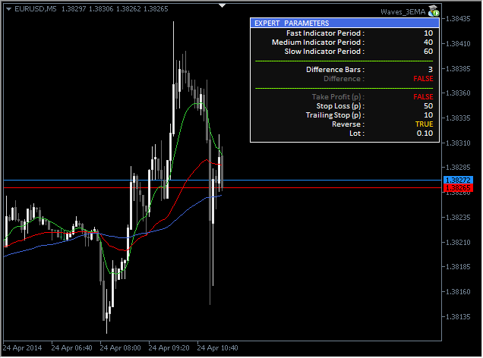Click the 1.38360 price scale label
The height and width of the screenshot is (358, 483).
[x=458, y=93]
